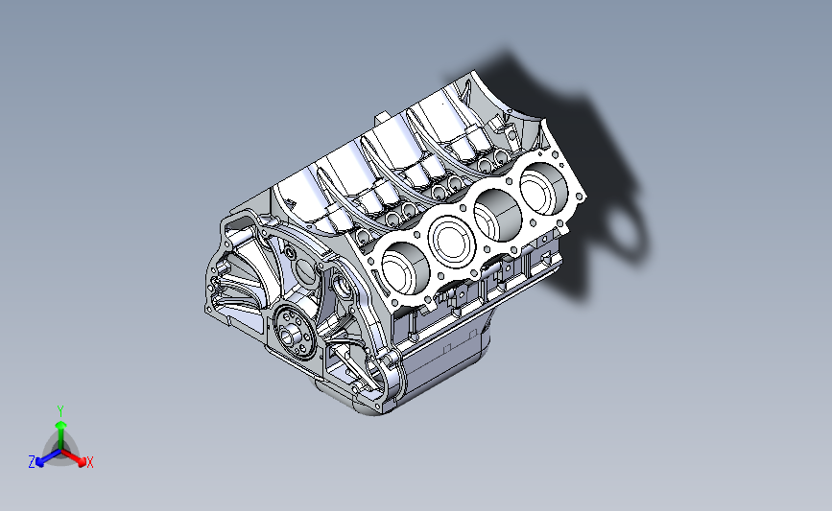The height and width of the screenshot is (511, 832).
Task: Click the blue Z axis of the orientation triad
Action: click(48, 458)
